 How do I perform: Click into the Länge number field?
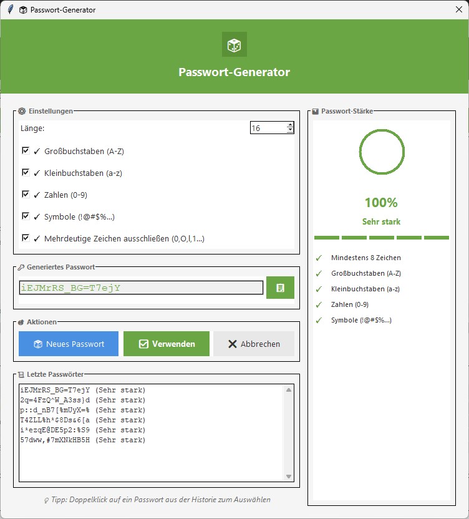point(268,128)
